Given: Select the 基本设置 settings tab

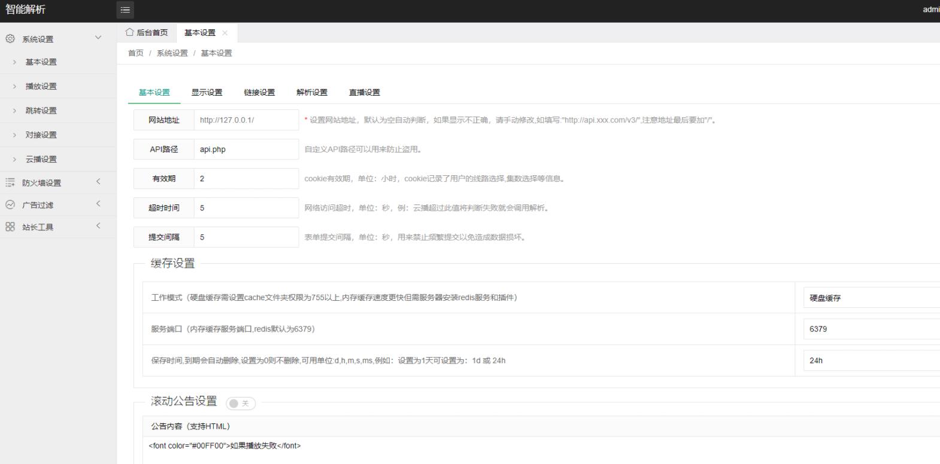Looking at the screenshot, I should 154,92.
